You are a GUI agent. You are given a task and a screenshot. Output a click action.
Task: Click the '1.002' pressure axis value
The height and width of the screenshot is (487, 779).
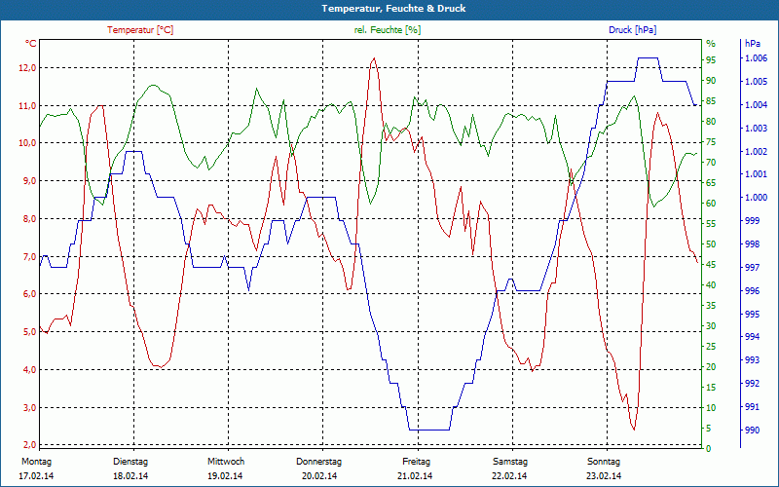[x=756, y=151]
